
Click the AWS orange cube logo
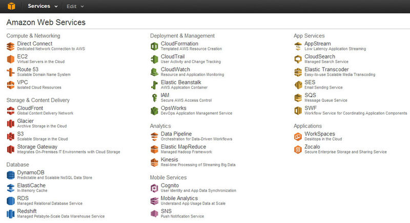click(11, 6)
